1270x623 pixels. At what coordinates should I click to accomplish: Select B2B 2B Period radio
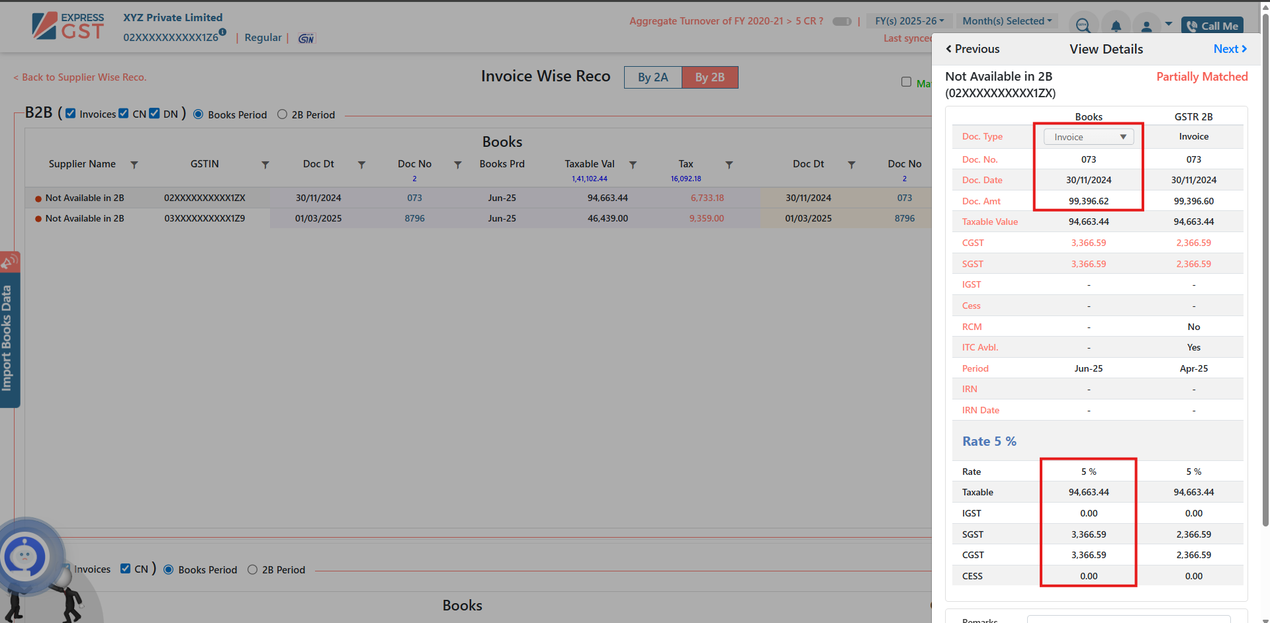click(x=283, y=114)
